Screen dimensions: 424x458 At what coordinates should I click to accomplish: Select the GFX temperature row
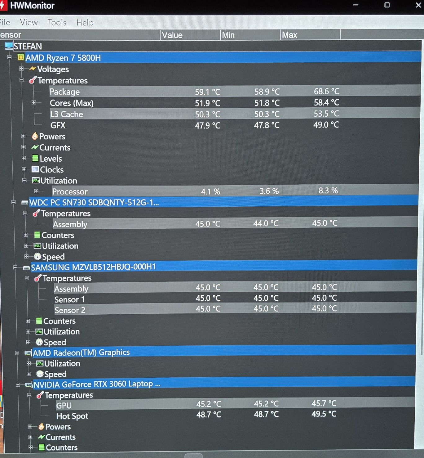pos(234,125)
